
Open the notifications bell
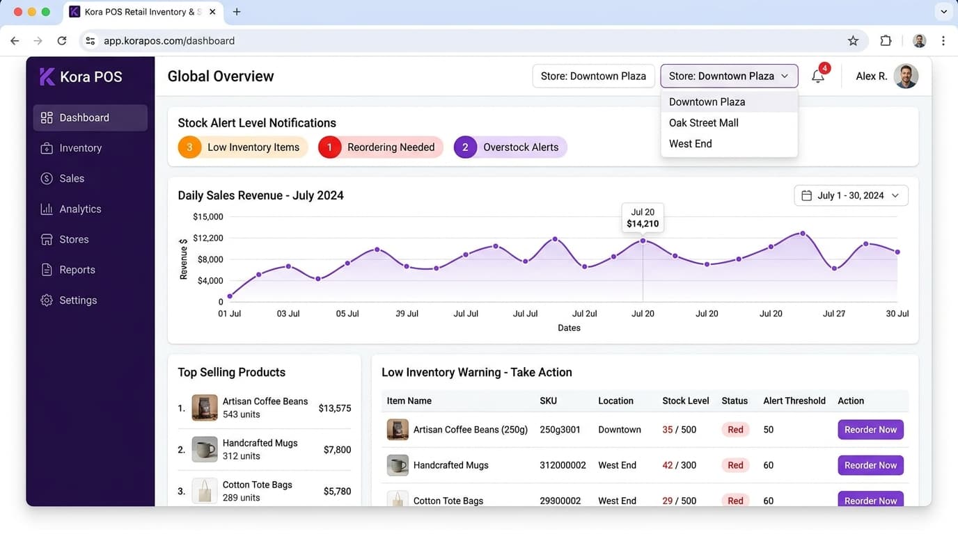818,76
